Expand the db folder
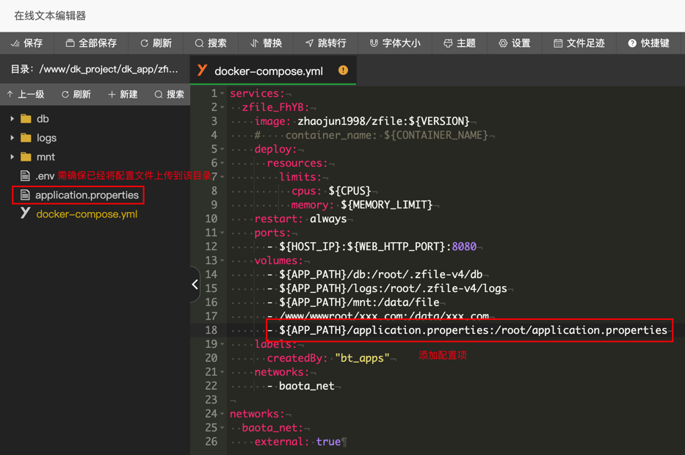The image size is (685, 455). tap(12, 119)
